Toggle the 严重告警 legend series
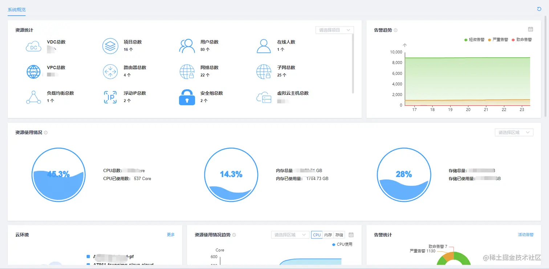The height and width of the screenshot is (269, 549). 498,40
